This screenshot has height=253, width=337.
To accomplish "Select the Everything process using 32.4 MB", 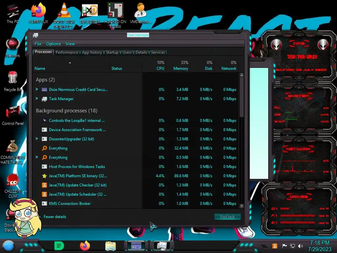I will [x=136, y=148].
